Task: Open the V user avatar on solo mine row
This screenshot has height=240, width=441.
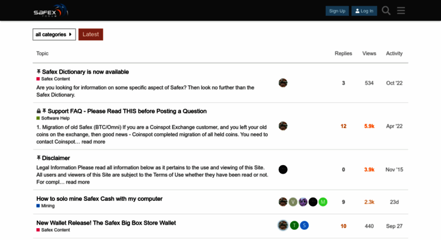Action: [x=293, y=202]
